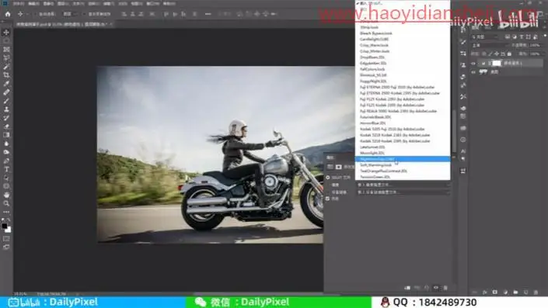The height and width of the screenshot is (308, 548).
Task: Delete layer trash icon in Layers panel
Action: [x=536, y=292]
